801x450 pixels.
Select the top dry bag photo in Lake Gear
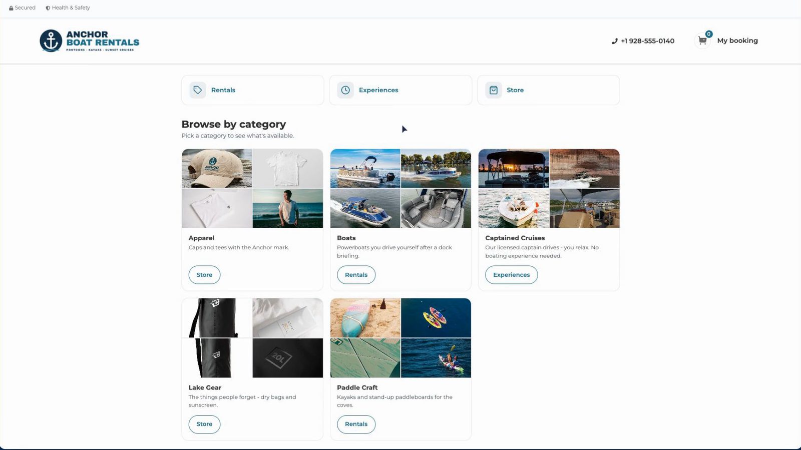pyautogui.click(x=217, y=318)
